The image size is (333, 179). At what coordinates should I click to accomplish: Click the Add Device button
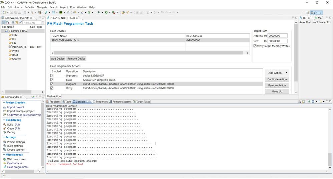pos(58,58)
